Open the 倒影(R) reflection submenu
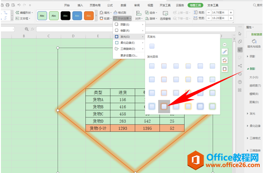Screen dimensions: 263x173 129,31
